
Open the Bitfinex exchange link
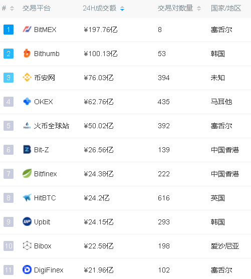(46, 174)
